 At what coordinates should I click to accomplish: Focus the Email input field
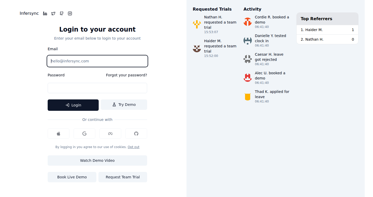click(97, 61)
